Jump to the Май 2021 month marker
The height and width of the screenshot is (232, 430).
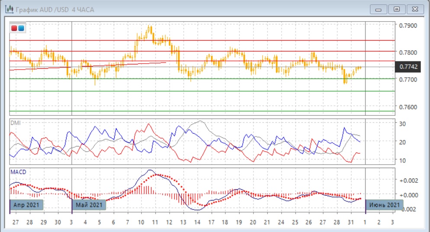pyautogui.click(x=89, y=205)
